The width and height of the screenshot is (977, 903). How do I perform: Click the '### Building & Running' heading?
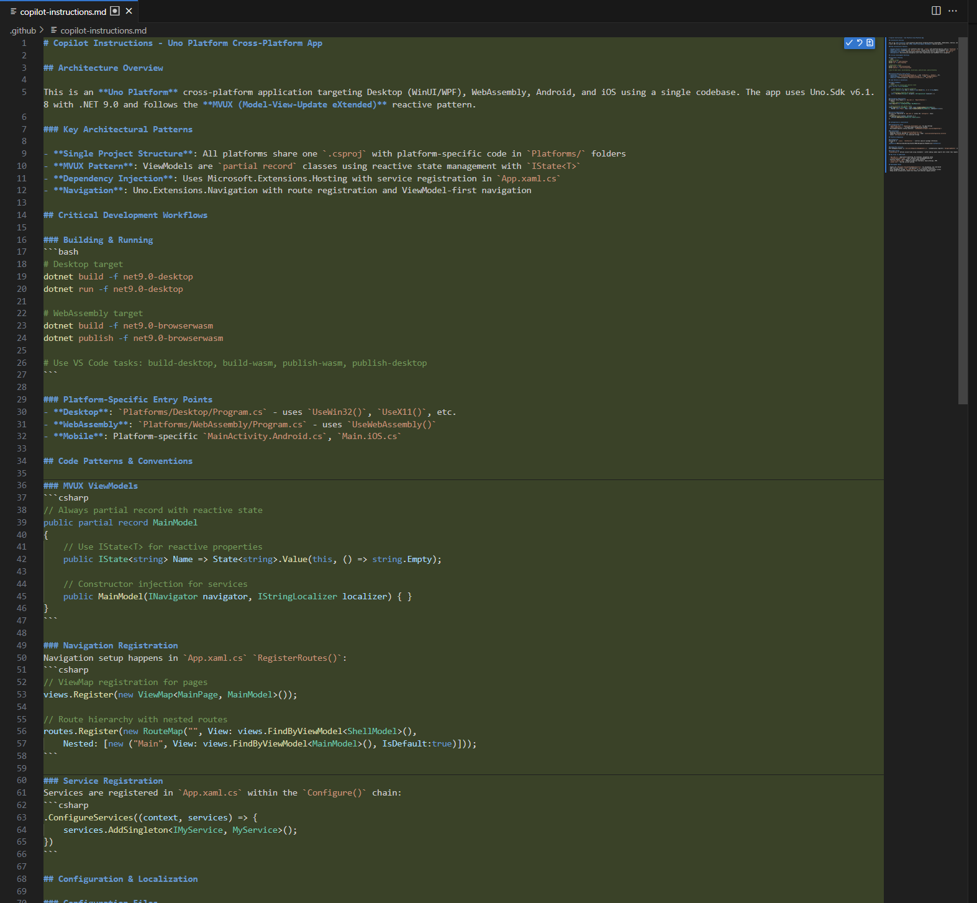pos(98,240)
